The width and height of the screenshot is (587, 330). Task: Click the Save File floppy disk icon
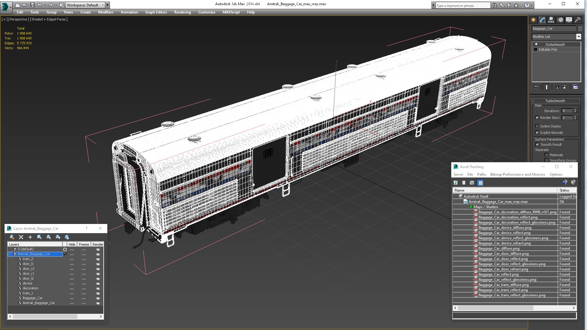tap(32, 5)
